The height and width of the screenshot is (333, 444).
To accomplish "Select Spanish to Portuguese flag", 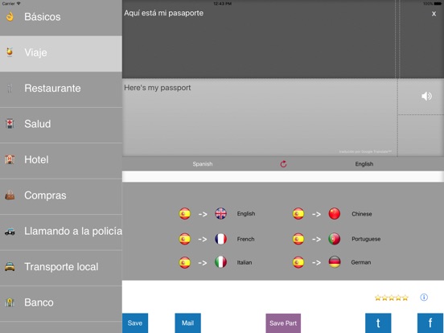I will click(x=335, y=239).
